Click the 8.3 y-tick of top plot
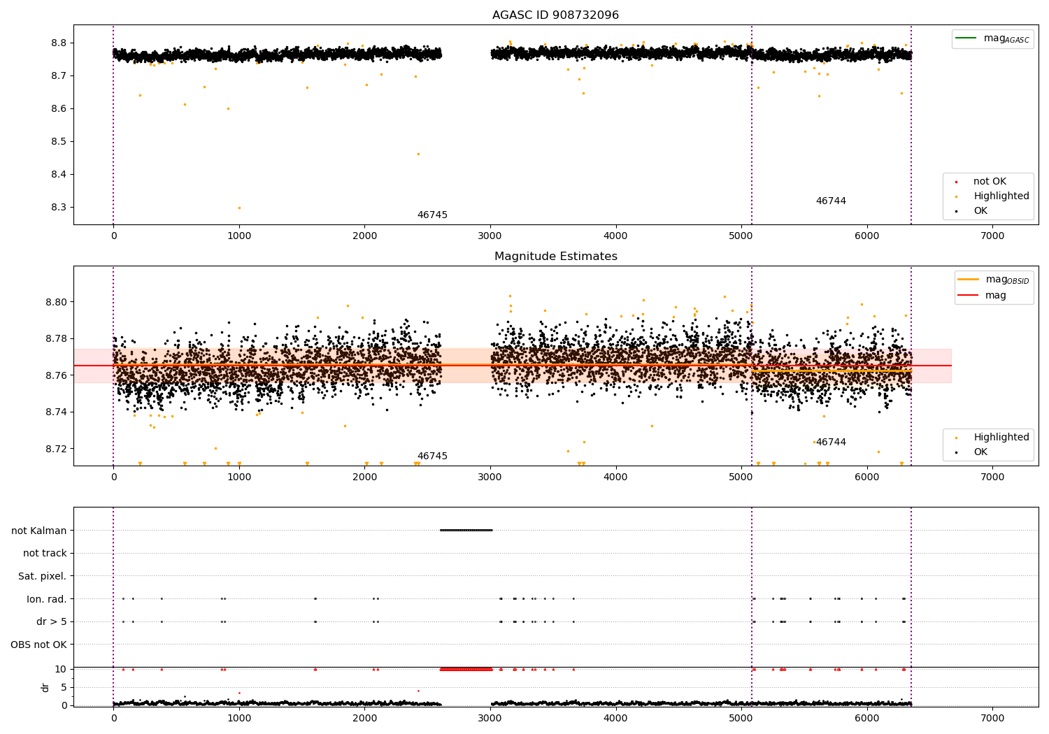 59,208
